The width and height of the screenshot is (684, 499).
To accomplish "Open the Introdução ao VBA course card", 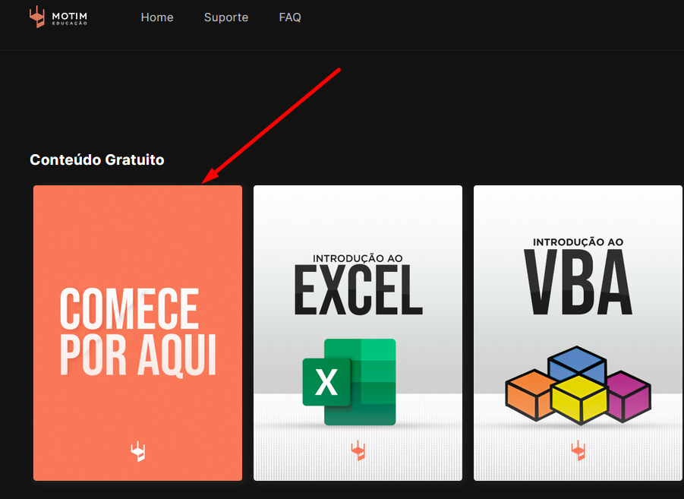I will point(578,333).
